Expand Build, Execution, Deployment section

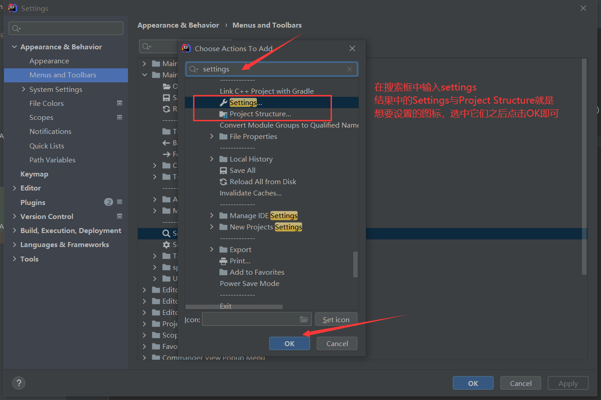coord(15,230)
